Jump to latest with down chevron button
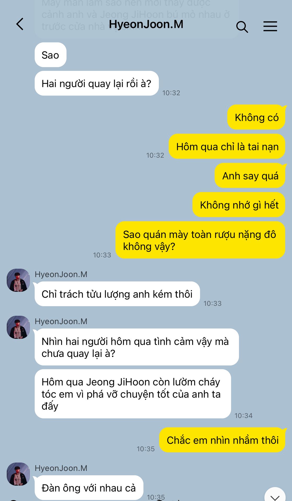 tap(275, 495)
